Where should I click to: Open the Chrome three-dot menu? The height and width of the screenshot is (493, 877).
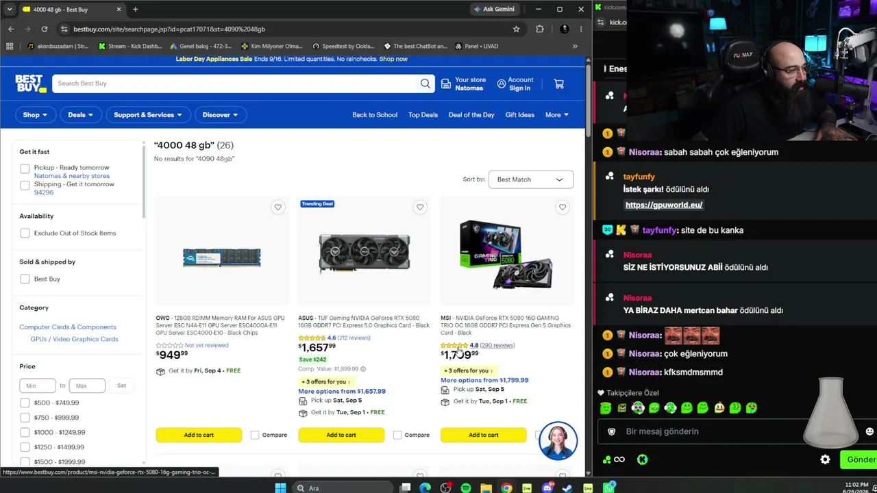pyautogui.click(x=581, y=29)
